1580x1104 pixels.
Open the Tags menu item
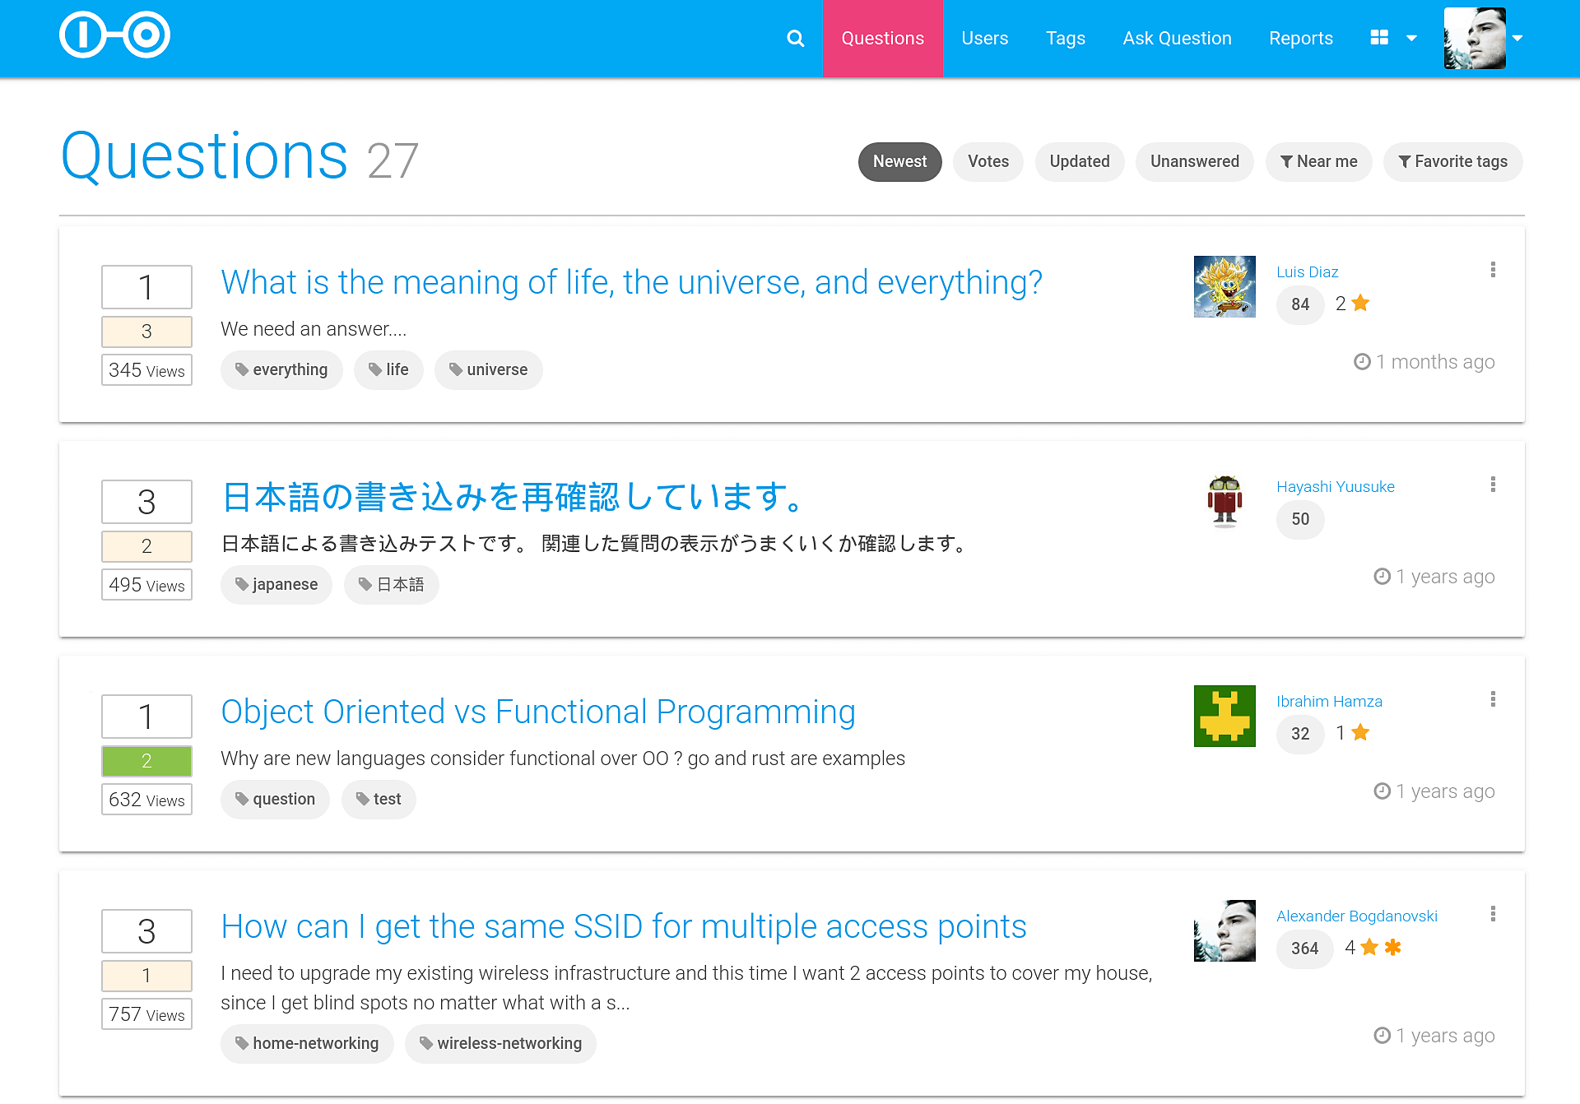1065,39
